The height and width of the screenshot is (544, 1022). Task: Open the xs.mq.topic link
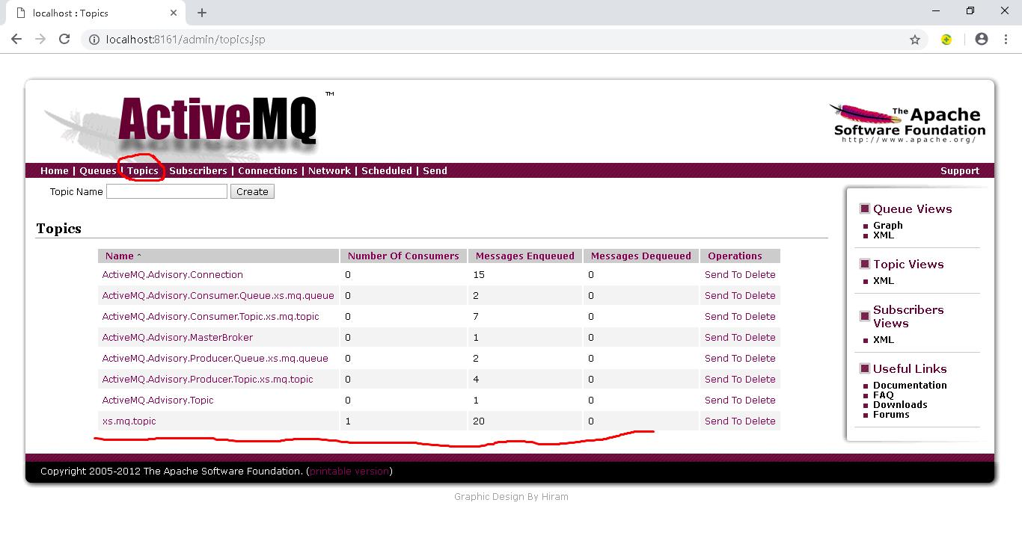click(129, 421)
